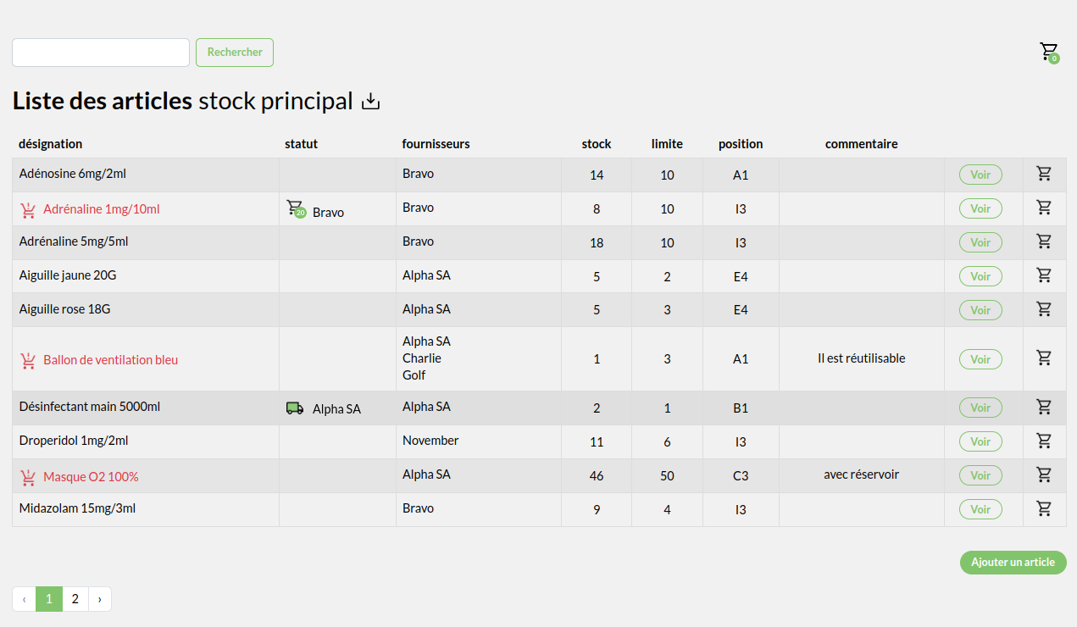Focus the article search text field

coord(101,53)
